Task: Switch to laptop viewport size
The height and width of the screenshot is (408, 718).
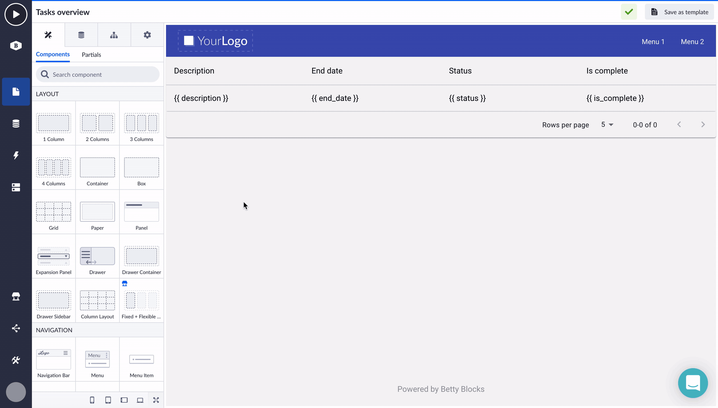Action: [140, 400]
